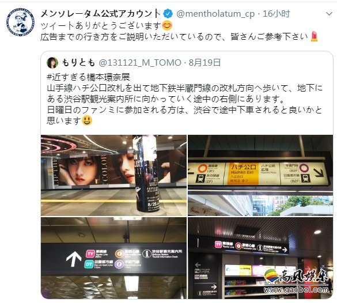Open the Mentholatum profile avatar
The image size is (337, 303).
(x=20, y=22)
